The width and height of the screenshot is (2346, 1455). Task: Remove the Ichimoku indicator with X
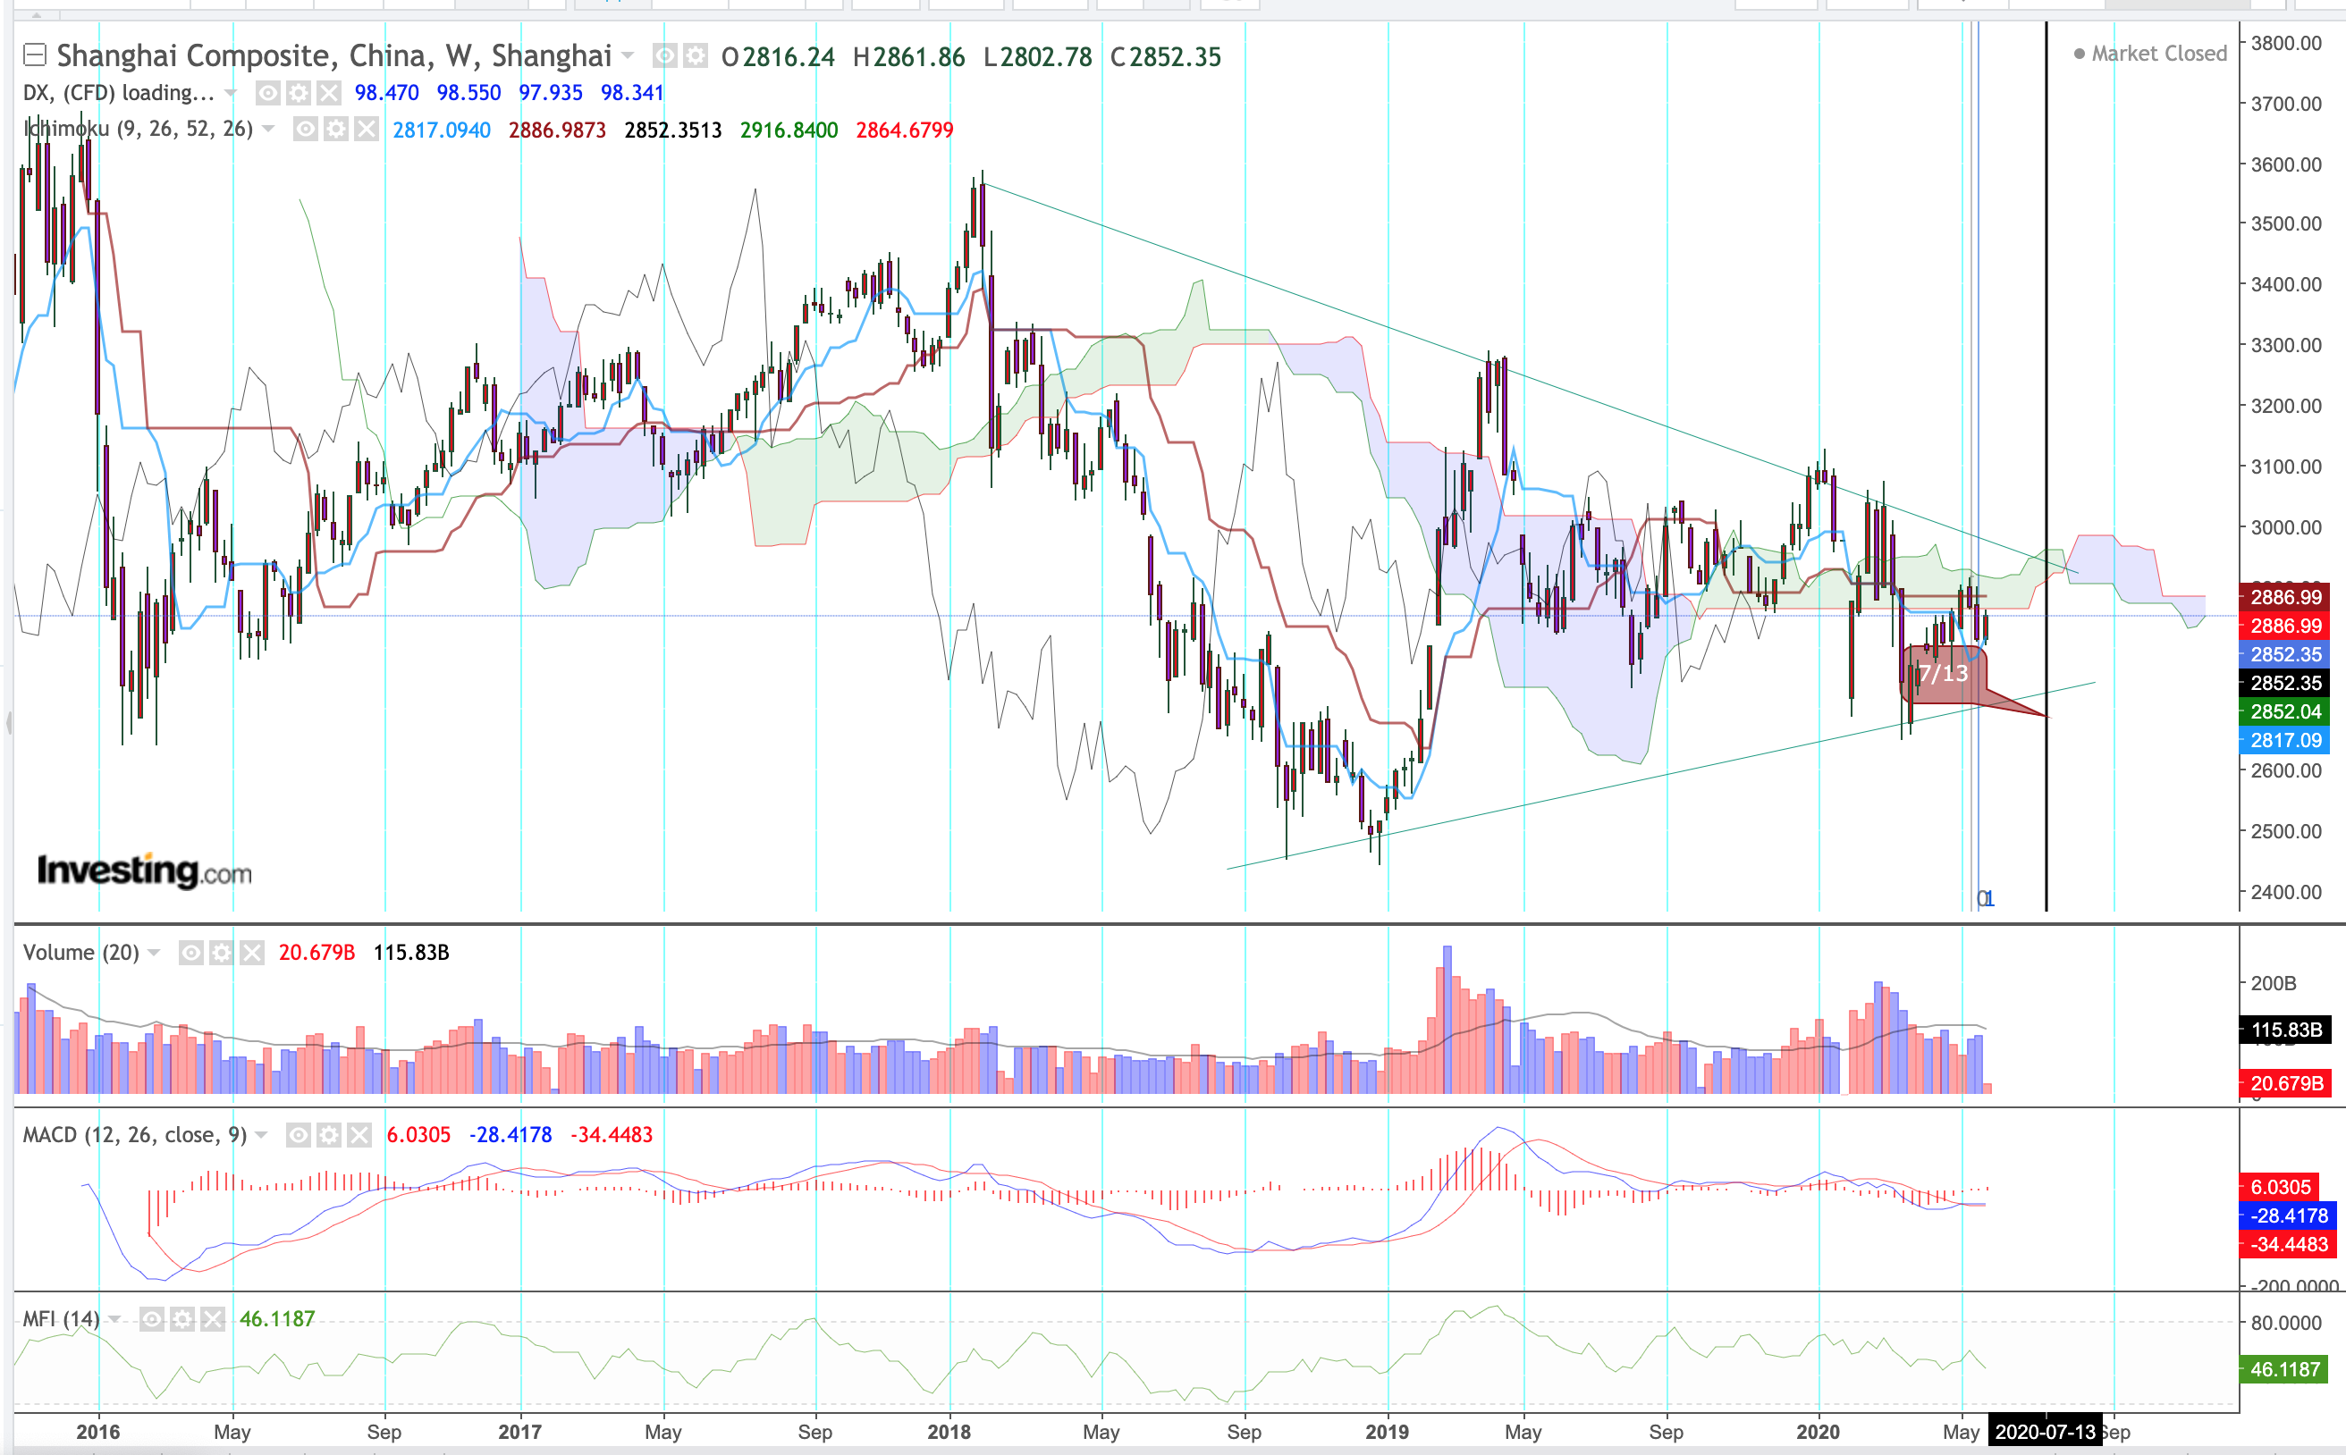click(x=366, y=129)
